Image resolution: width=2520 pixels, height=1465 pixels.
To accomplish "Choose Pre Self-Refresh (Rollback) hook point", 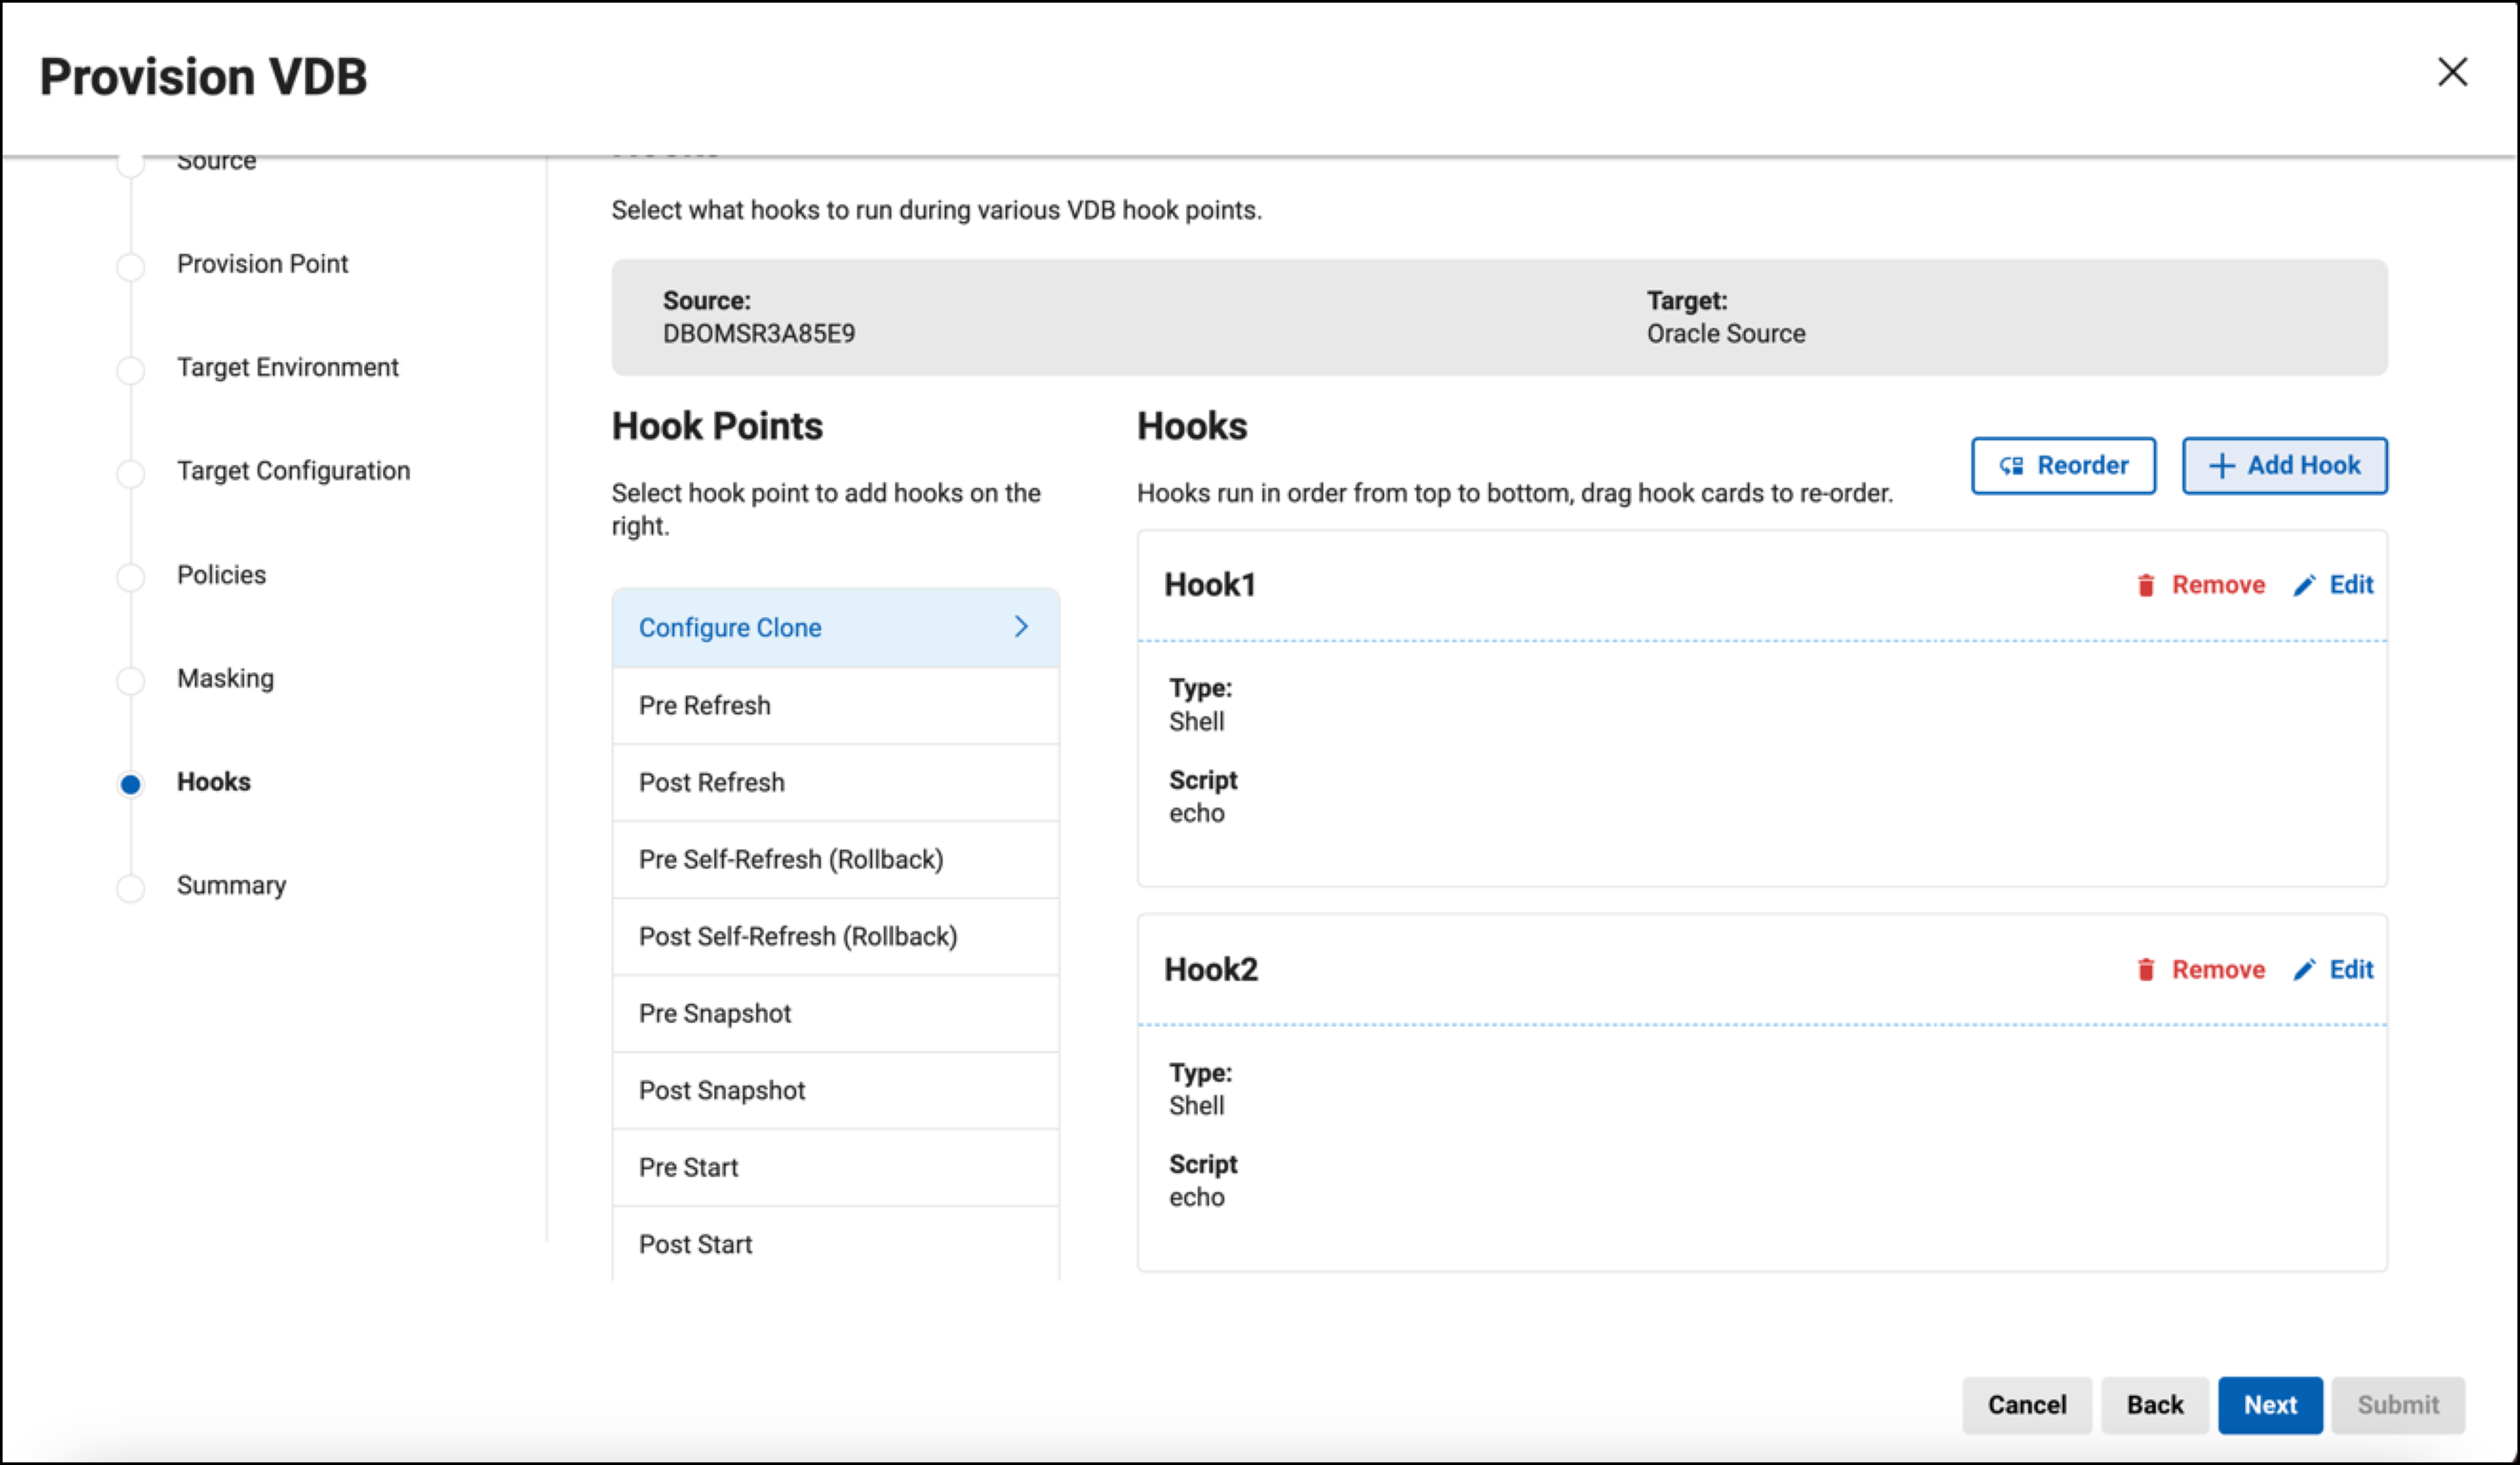I will (791, 859).
